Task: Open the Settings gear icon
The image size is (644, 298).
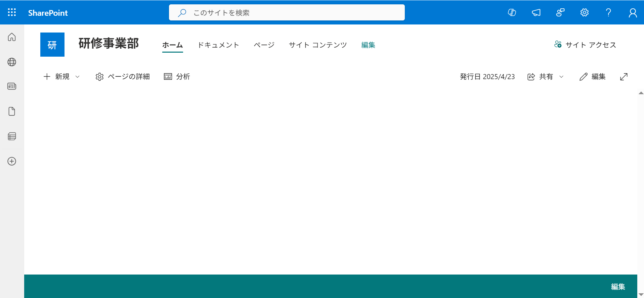Action: [x=584, y=12]
